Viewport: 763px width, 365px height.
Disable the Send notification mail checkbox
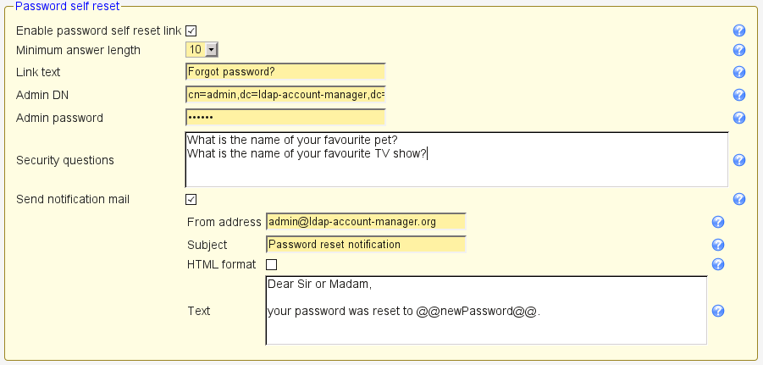coord(191,199)
